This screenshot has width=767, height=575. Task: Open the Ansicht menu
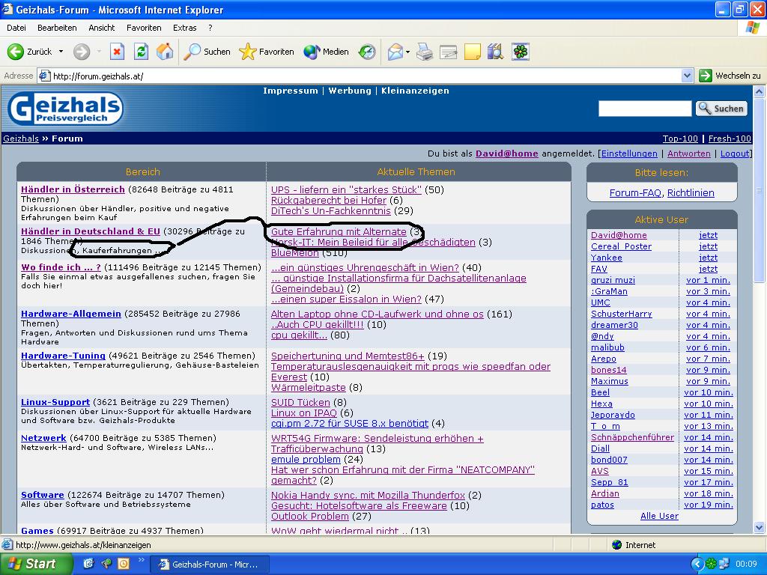pos(102,28)
